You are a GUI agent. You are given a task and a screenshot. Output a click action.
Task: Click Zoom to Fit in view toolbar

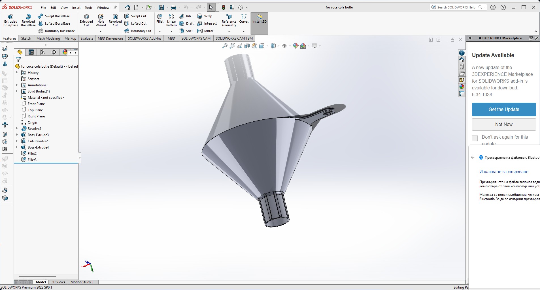pos(225,46)
